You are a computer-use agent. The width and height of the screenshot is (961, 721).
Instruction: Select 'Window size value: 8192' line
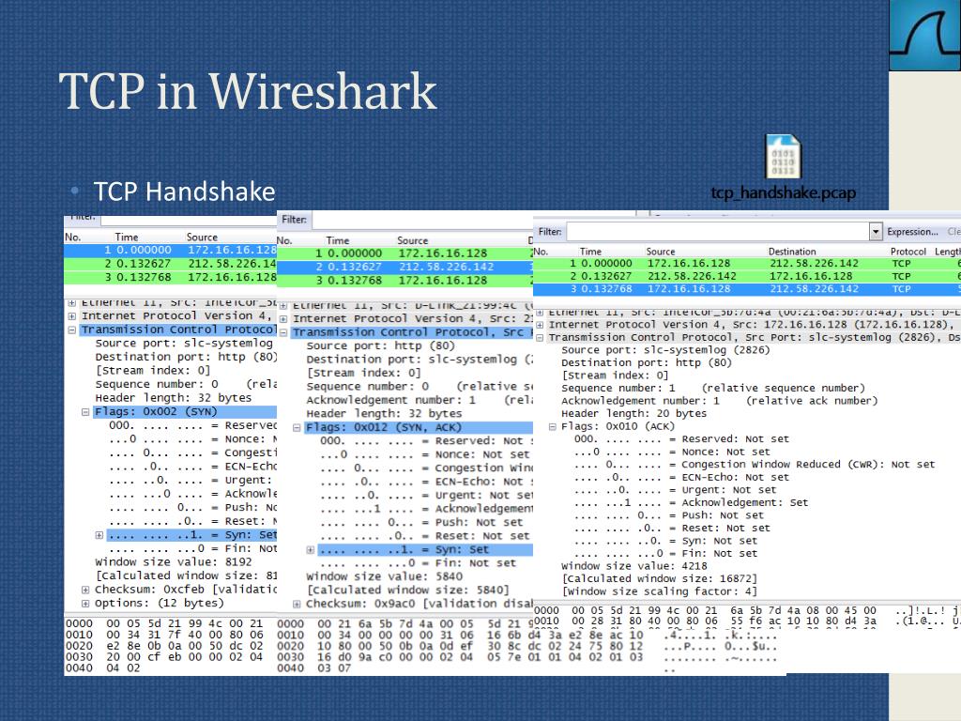(x=173, y=562)
